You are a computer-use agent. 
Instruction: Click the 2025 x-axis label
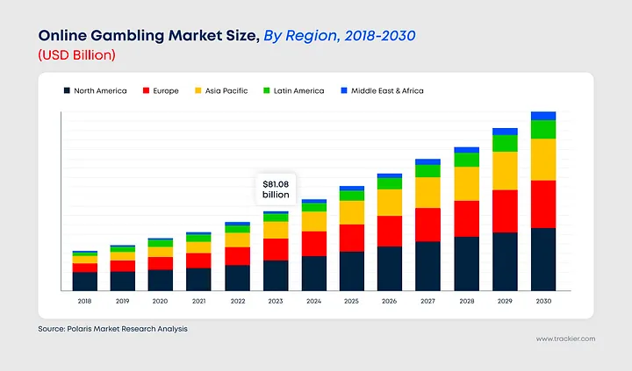[x=351, y=301]
